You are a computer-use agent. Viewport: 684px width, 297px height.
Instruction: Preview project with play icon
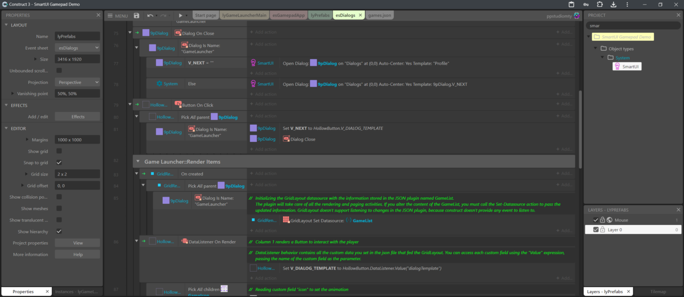point(180,16)
